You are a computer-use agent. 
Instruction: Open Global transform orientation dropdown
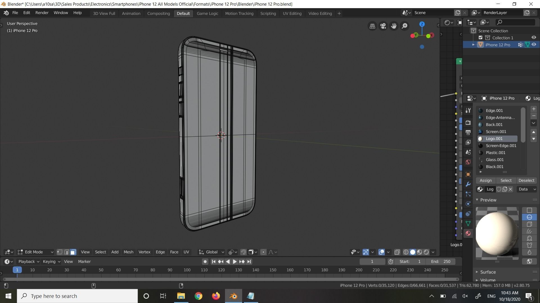211,252
